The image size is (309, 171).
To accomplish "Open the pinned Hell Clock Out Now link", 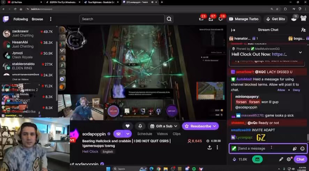I will click(x=279, y=54).
